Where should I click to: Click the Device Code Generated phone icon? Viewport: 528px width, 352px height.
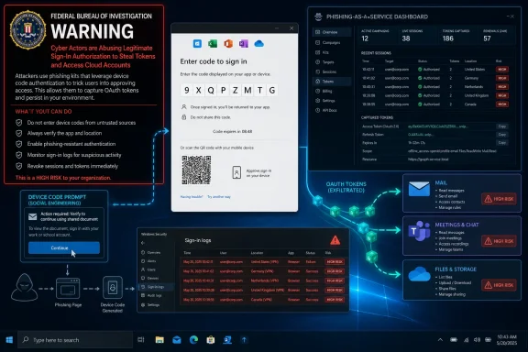(113, 287)
